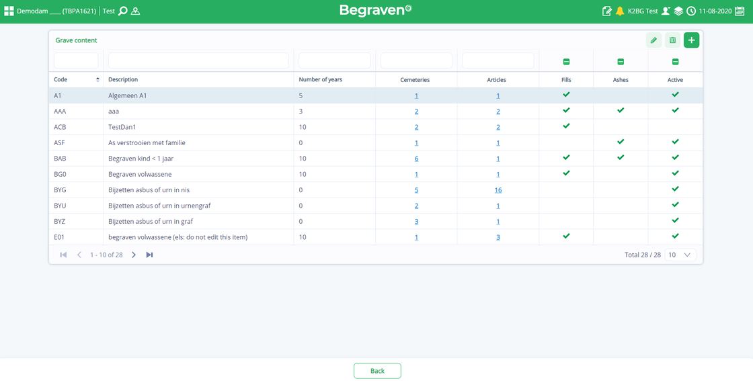Viewport: 753px width, 381px height.
Task: Click the Fills column header
Action: pyautogui.click(x=566, y=80)
